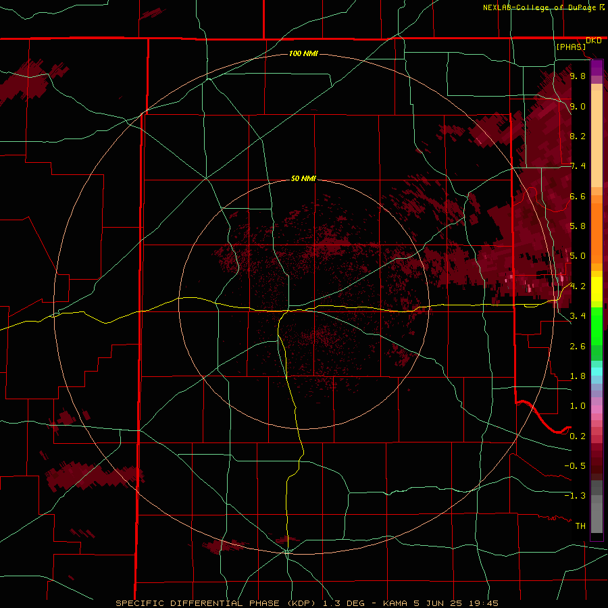Select the yellow segment of the color scale
Viewport: 608px width, 608px height.
tap(597, 289)
